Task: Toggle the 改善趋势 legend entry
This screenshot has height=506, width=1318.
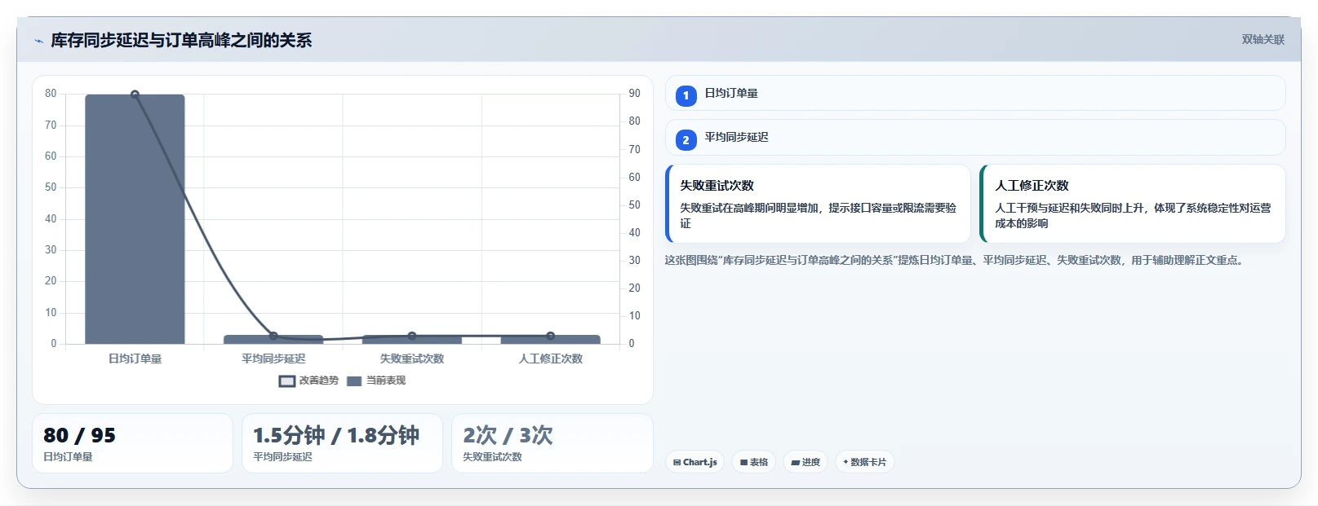Action: [x=308, y=381]
